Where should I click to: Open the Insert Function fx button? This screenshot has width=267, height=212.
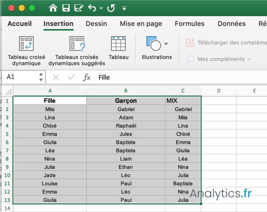tap(87, 77)
